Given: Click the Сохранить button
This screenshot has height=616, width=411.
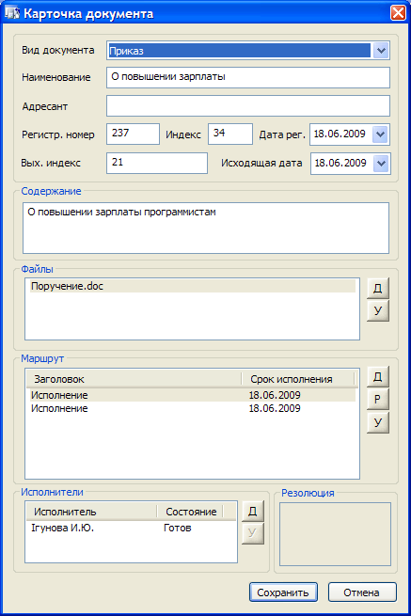Looking at the screenshot, I should [x=283, y=592].
